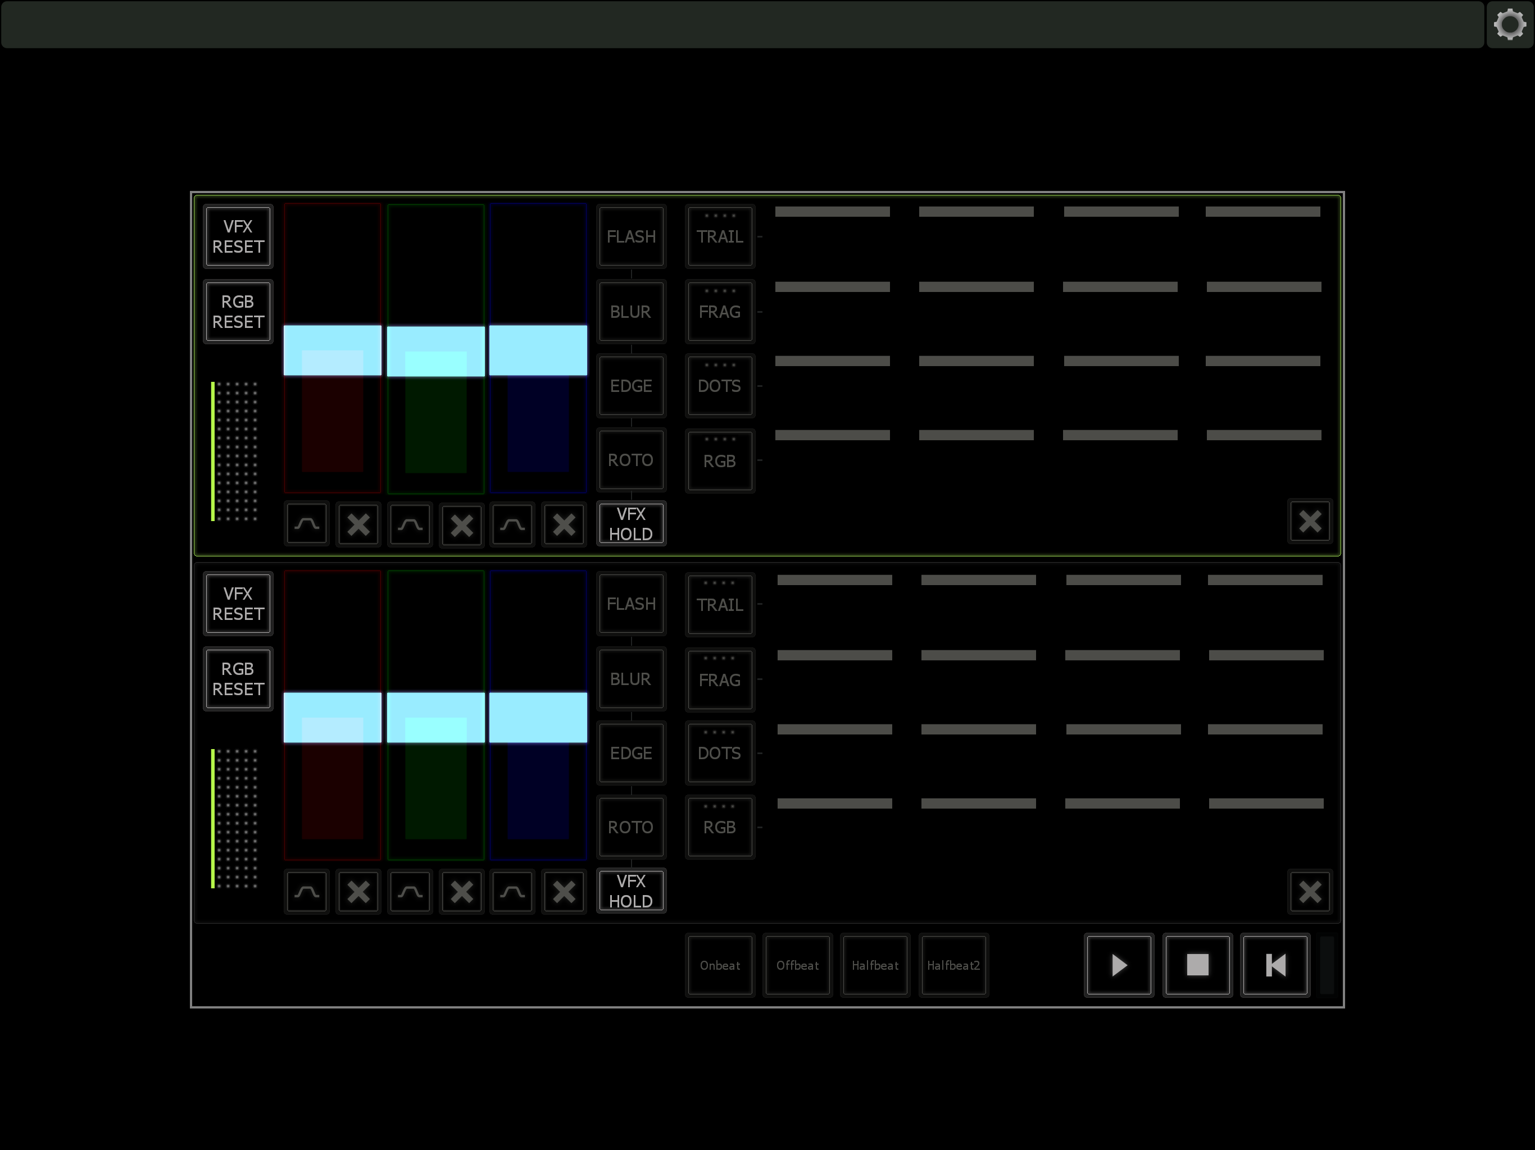Click top panel green channel slider handle
This screenshot has width=1535, height=1150.
click(x=436, y=351)
